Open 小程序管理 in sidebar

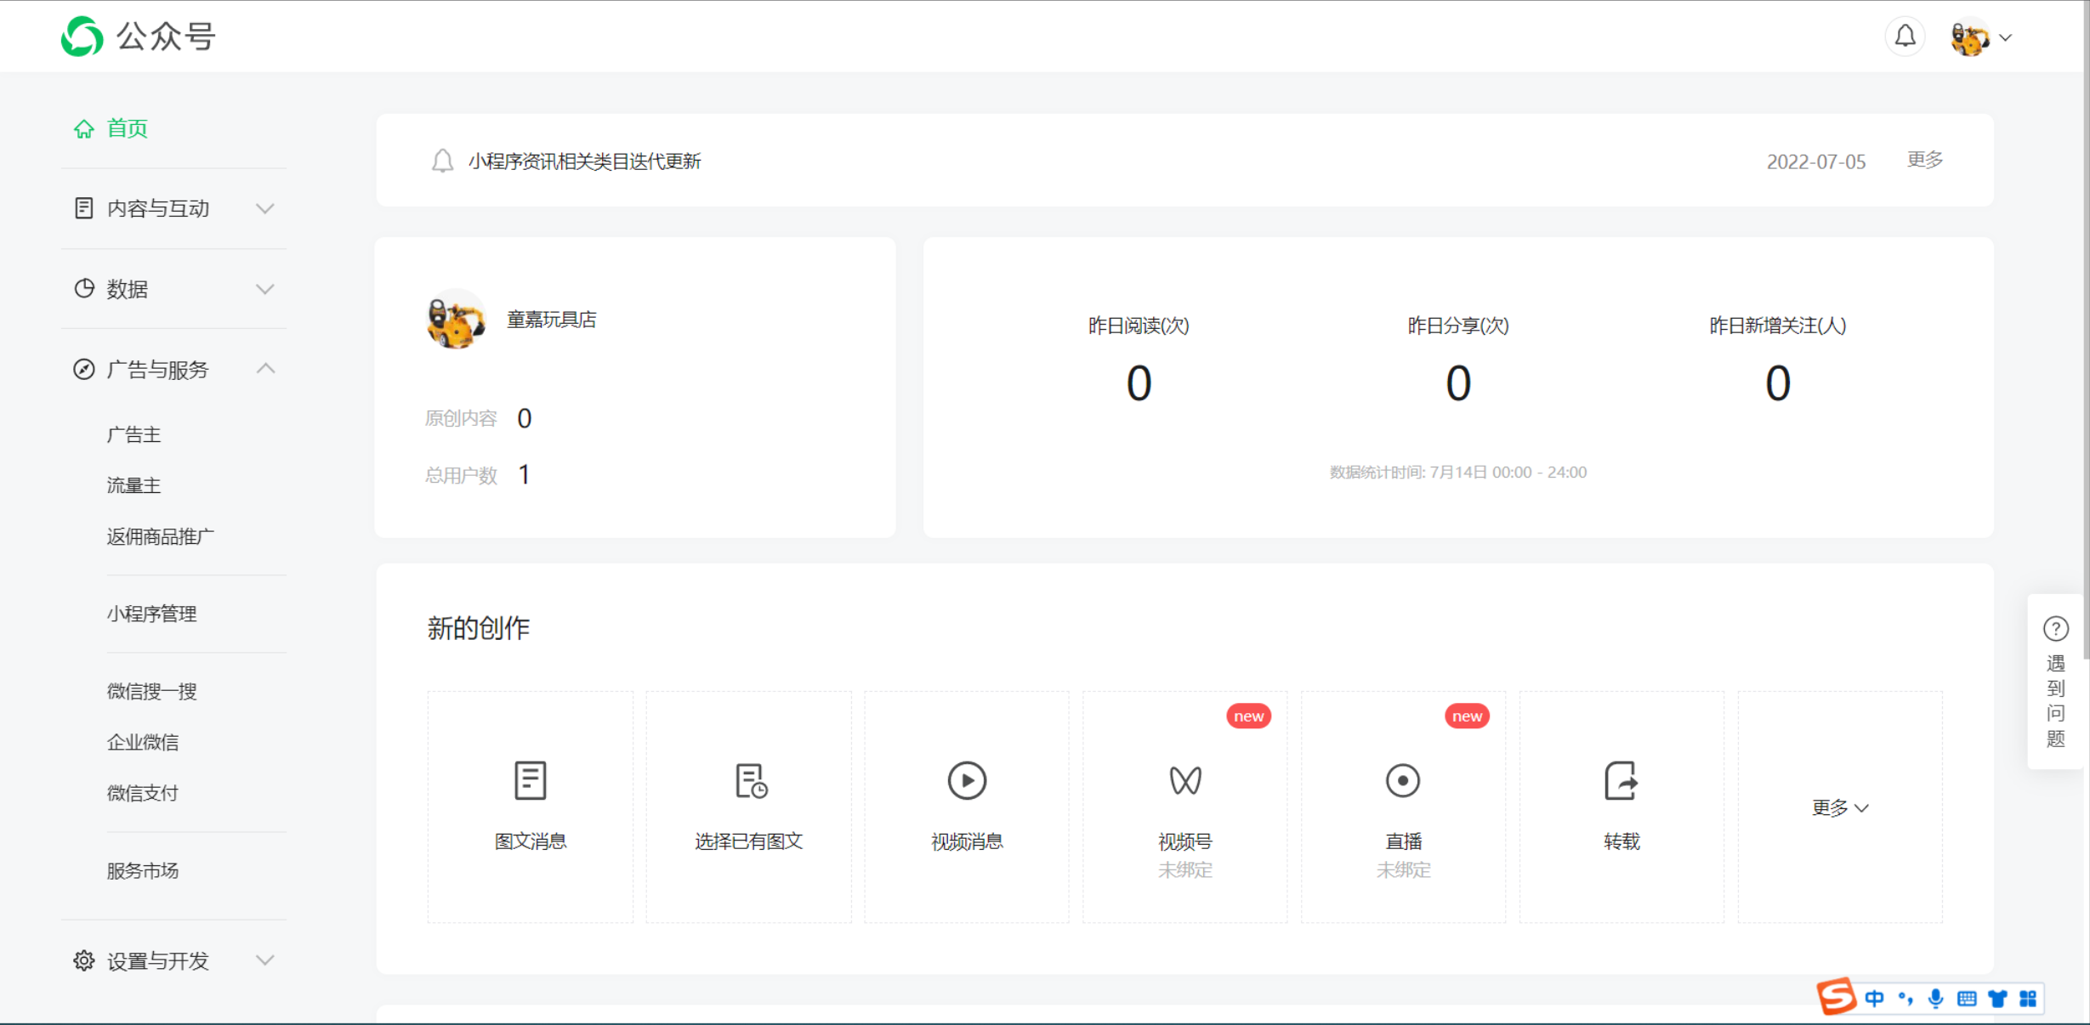pos(151,614)
